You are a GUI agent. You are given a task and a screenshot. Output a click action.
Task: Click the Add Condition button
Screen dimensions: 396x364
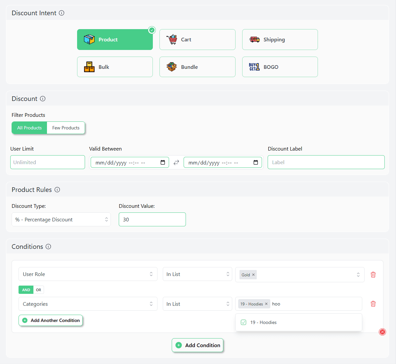tap(198, 345)
